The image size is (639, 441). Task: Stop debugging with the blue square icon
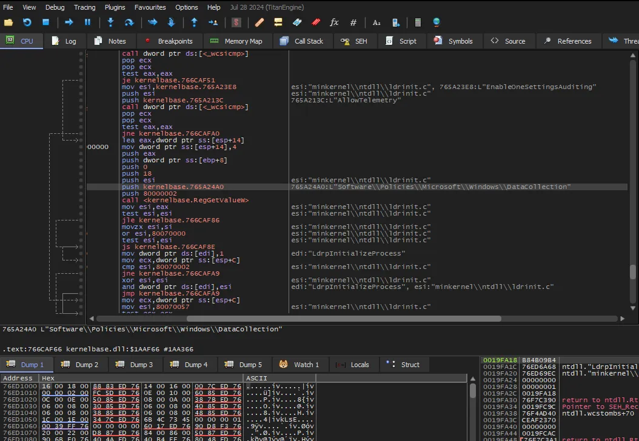point(45,22)
